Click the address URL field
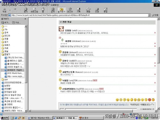This screenshot has height=120, width=160. 78,15
